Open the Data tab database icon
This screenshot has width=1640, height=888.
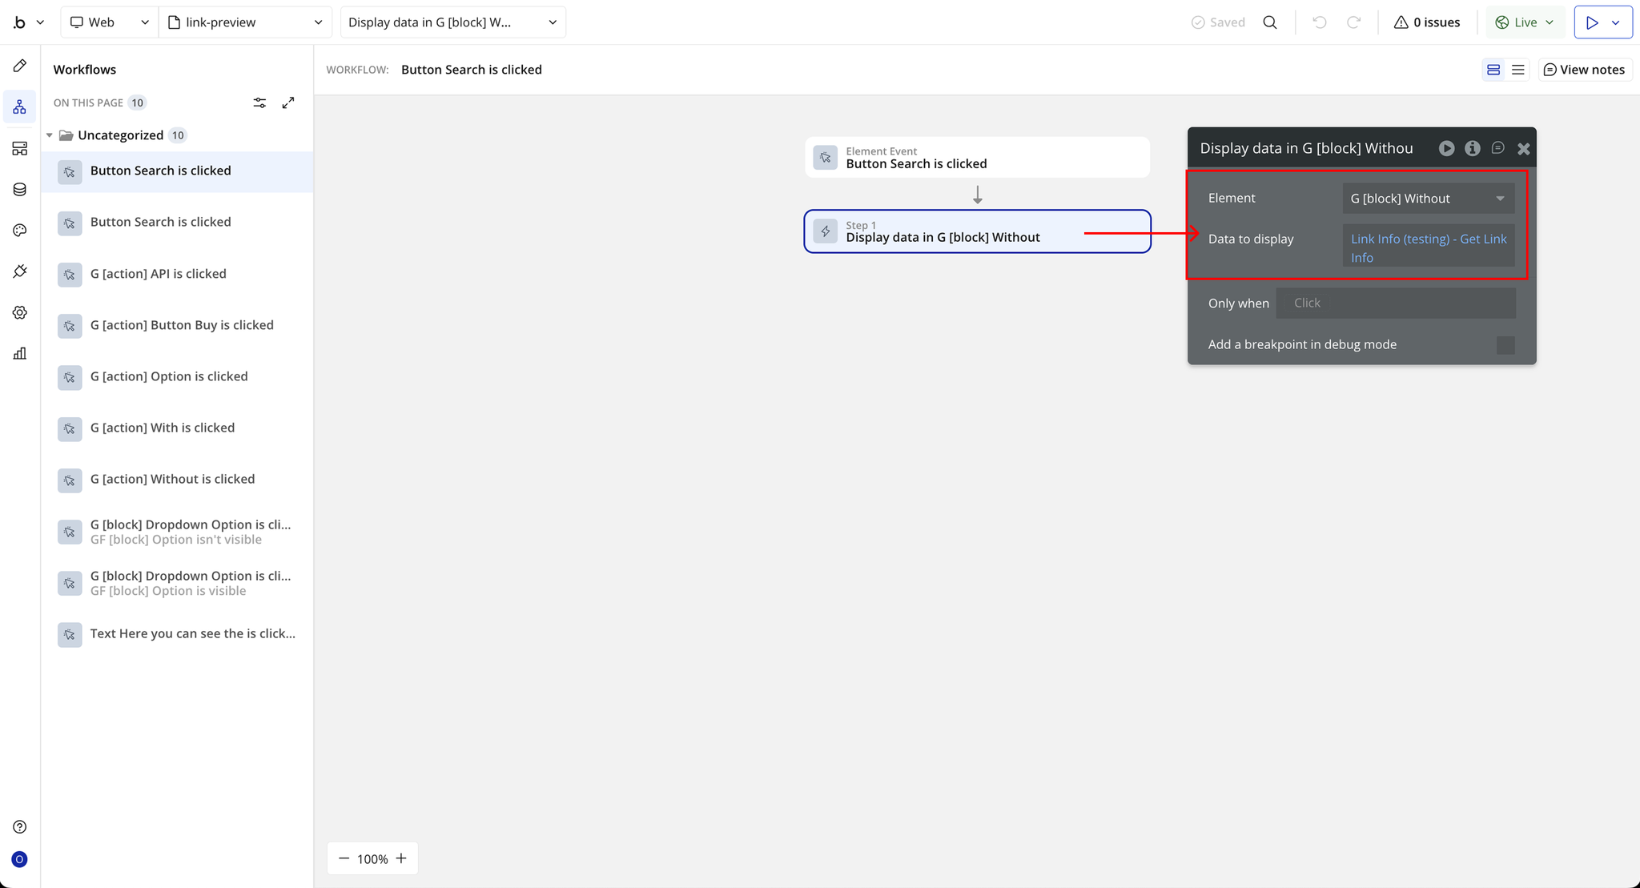click(x=20, y=190)
